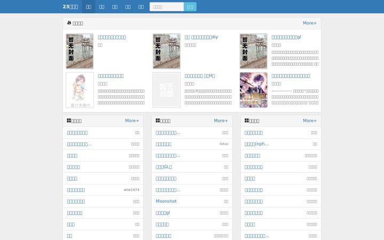Click the author name wtw1974
This screenshot has width=384, height=240.
pos(131,190)
